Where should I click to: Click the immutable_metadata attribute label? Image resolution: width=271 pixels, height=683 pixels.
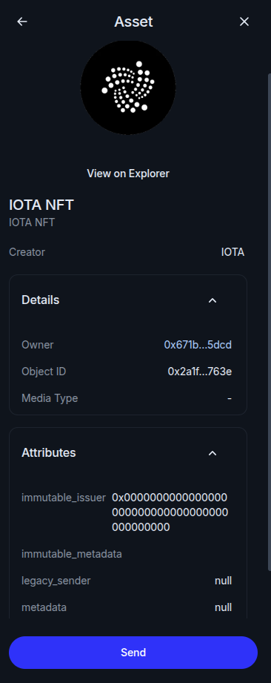pyautogui.click(x=72, y=554)
